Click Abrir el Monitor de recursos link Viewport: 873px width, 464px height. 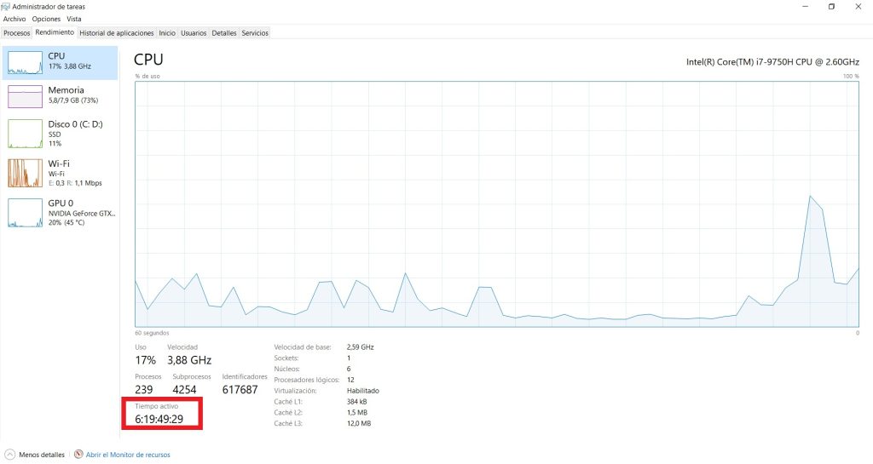click(127, 455)
